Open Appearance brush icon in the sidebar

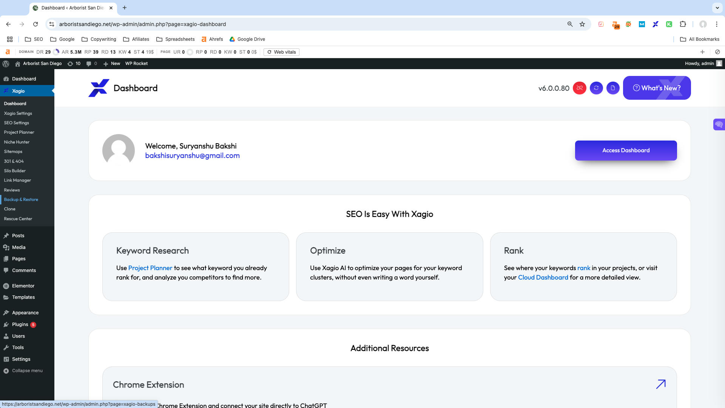6,313
